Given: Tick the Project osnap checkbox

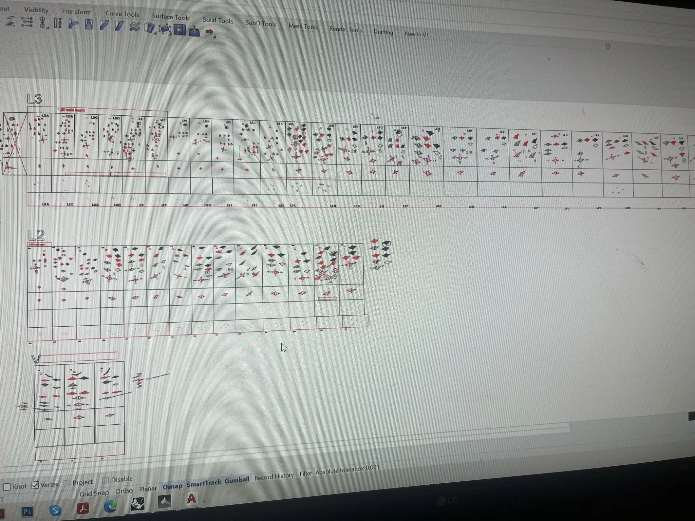Looking at the screenshot, I should (68, 483).
